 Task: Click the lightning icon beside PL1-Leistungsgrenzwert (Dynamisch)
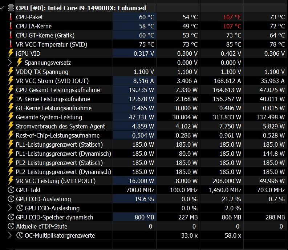tap(11, 154)
